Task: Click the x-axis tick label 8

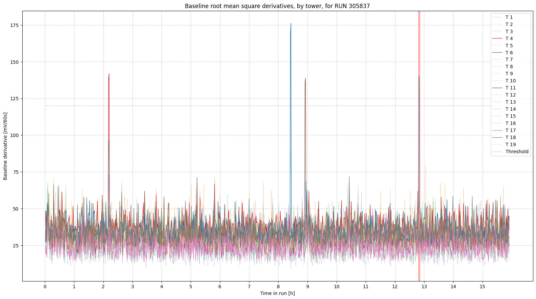Action: click(x=278, y=287)
